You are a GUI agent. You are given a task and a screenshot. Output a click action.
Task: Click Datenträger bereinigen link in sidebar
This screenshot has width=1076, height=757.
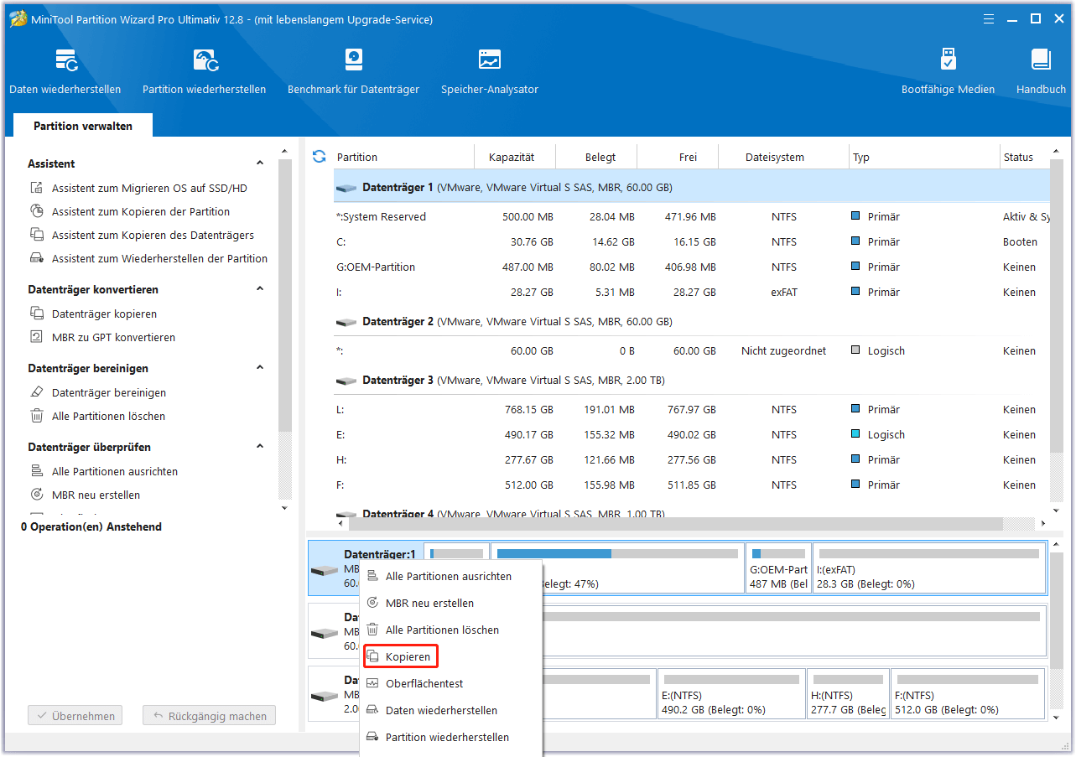click(x=109, y=392)
